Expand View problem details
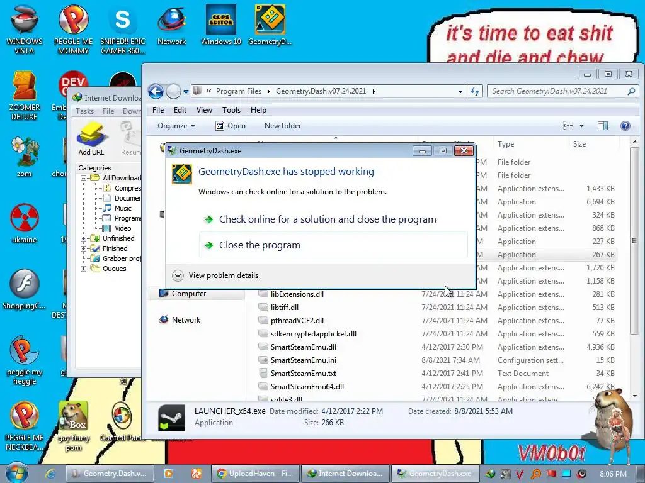 tap(216, 275)
